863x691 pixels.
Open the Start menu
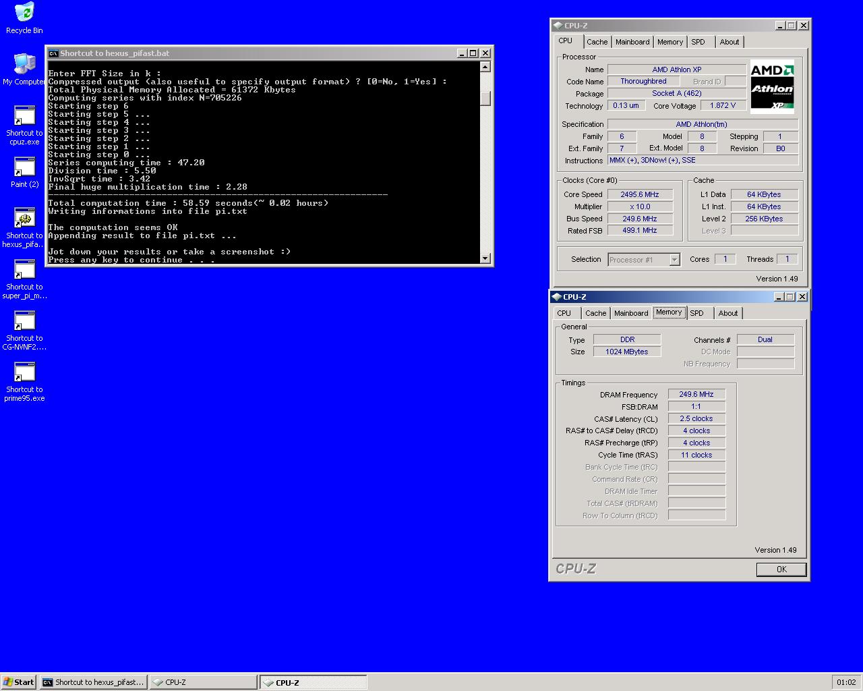(18, 682)
